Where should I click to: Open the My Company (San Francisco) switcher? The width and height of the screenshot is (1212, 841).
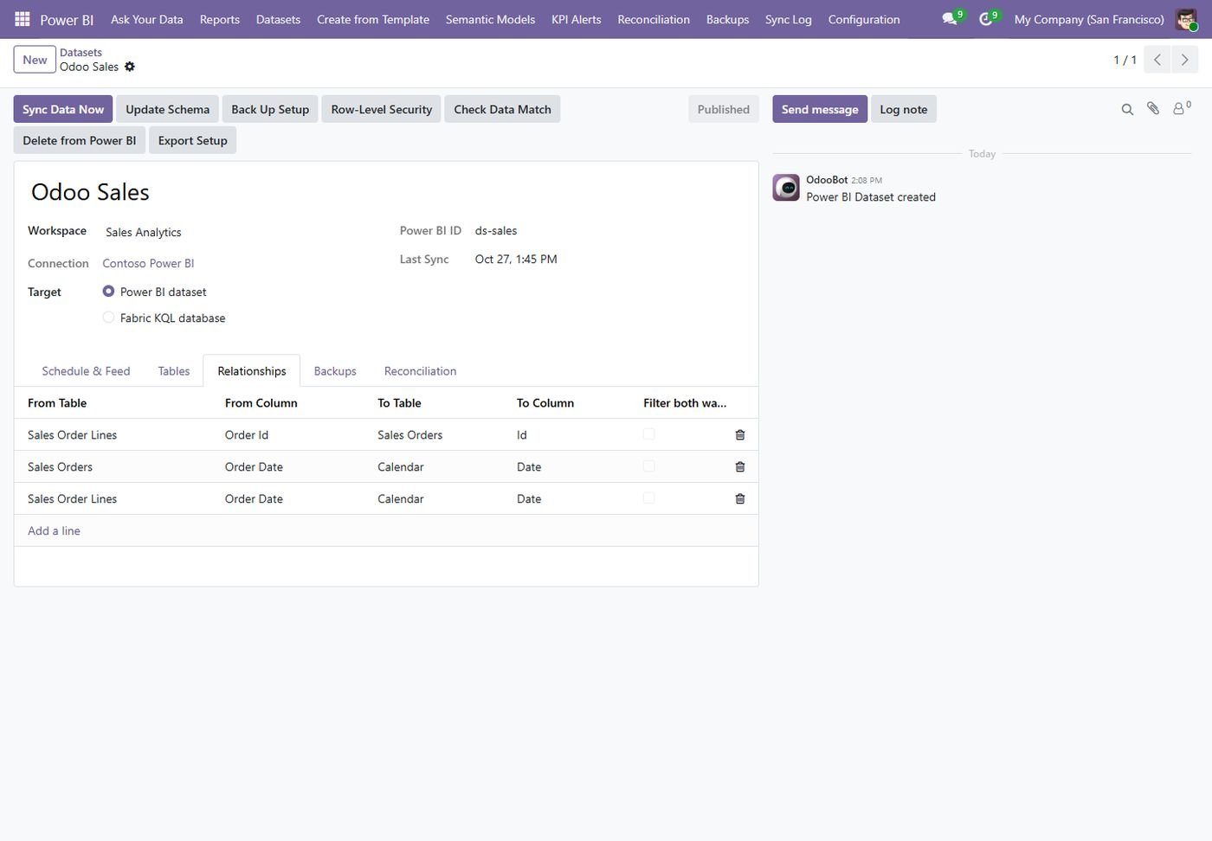coord(1089,19)
